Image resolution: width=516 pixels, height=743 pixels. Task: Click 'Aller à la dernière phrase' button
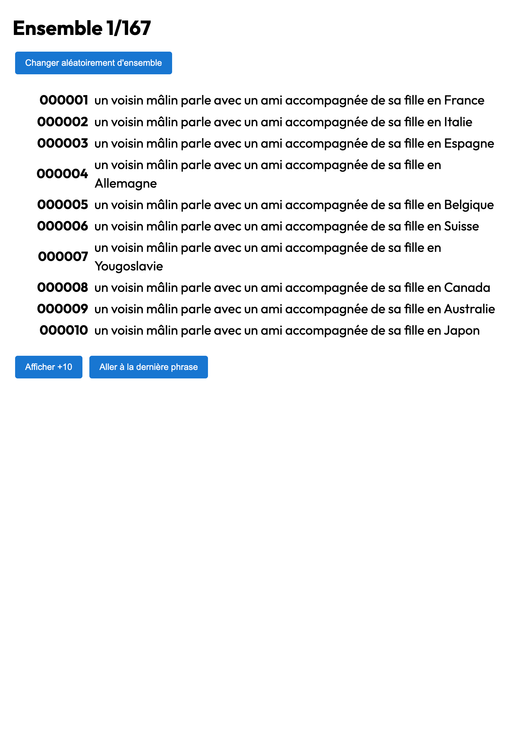click(x=149, y=367)
